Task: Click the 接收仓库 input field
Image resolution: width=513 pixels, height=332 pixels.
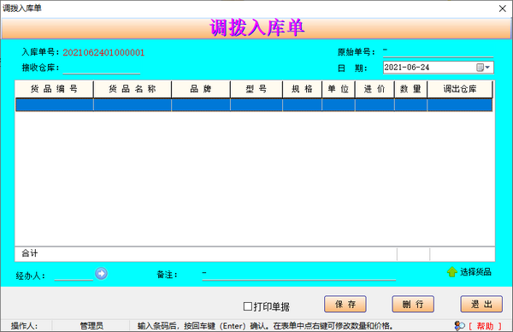Action: click(102, 68)
